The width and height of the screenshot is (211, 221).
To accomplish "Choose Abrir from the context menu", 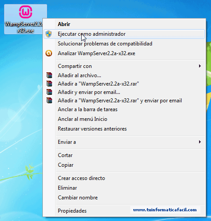I will click(124, 24).
